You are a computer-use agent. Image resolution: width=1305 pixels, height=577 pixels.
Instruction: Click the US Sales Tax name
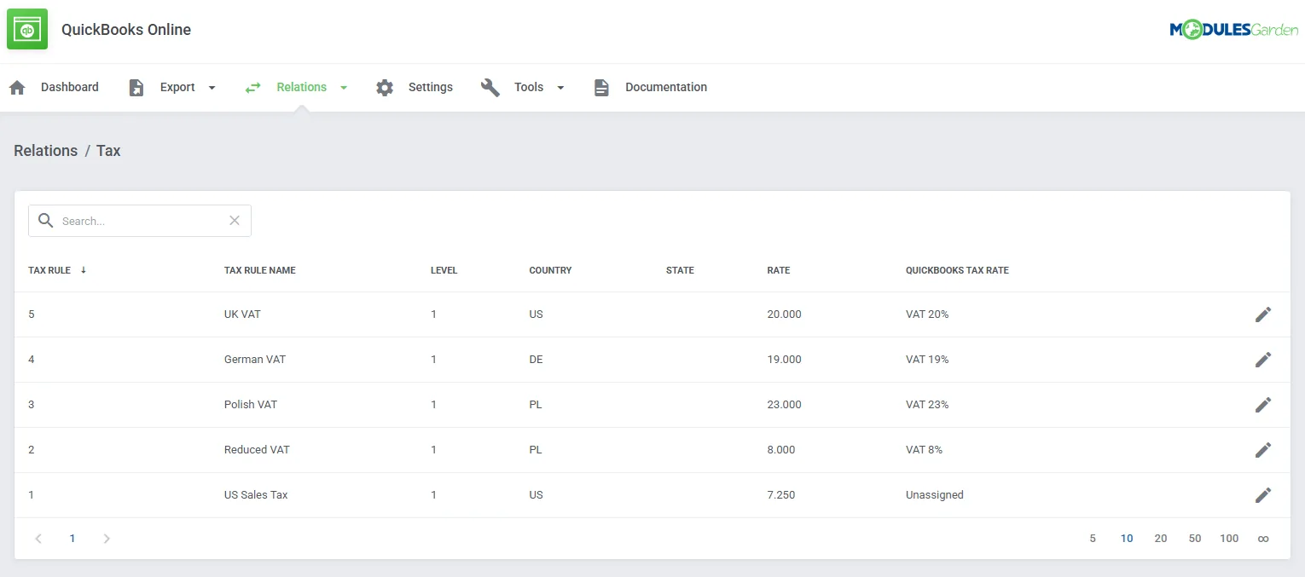coord(256,495)
